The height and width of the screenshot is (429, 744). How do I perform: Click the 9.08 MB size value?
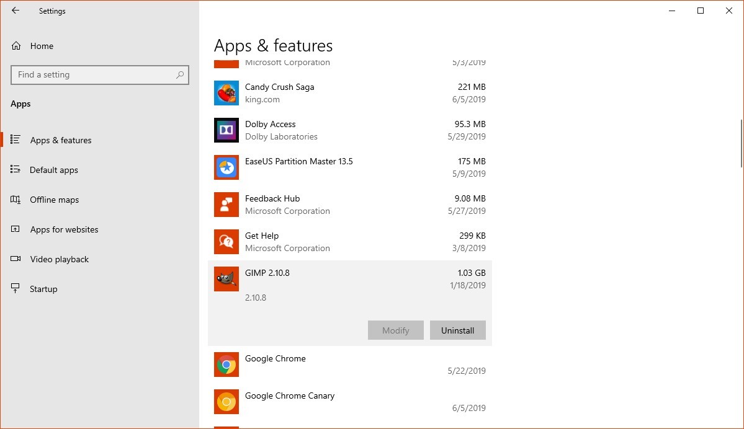[x=470, y=198]
